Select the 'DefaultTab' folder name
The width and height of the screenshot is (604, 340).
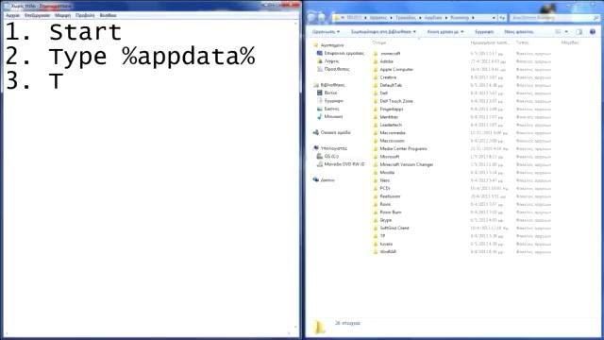click(x=391, y=85)
